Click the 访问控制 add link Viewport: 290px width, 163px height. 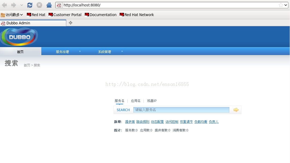click(172, 122)
